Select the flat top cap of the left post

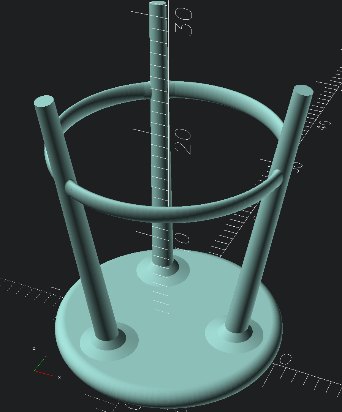[44, 101]
